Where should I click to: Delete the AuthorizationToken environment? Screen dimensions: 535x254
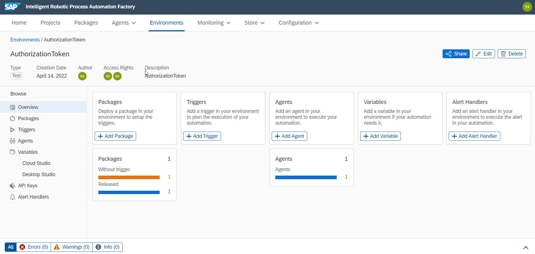512,54
